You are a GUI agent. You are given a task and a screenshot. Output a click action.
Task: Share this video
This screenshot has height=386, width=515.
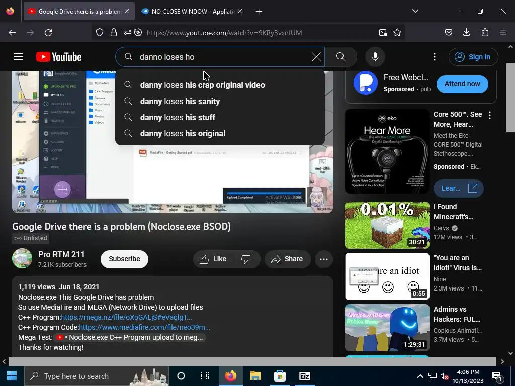coord(287,259)
